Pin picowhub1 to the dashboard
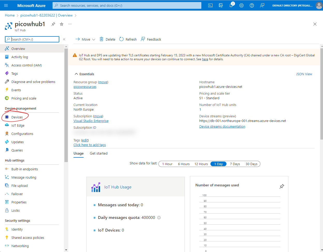Image resolution: width=323 pixels, height=252 pixels. click(x=53, y=24)
